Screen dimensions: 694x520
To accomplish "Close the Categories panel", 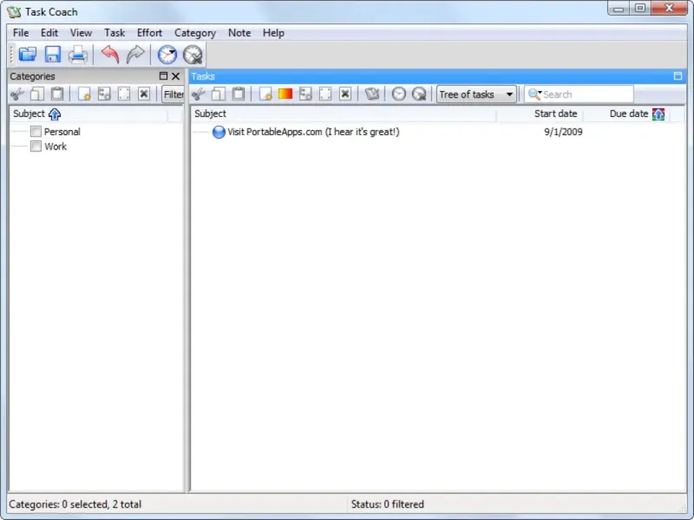I will coord(176,76).
